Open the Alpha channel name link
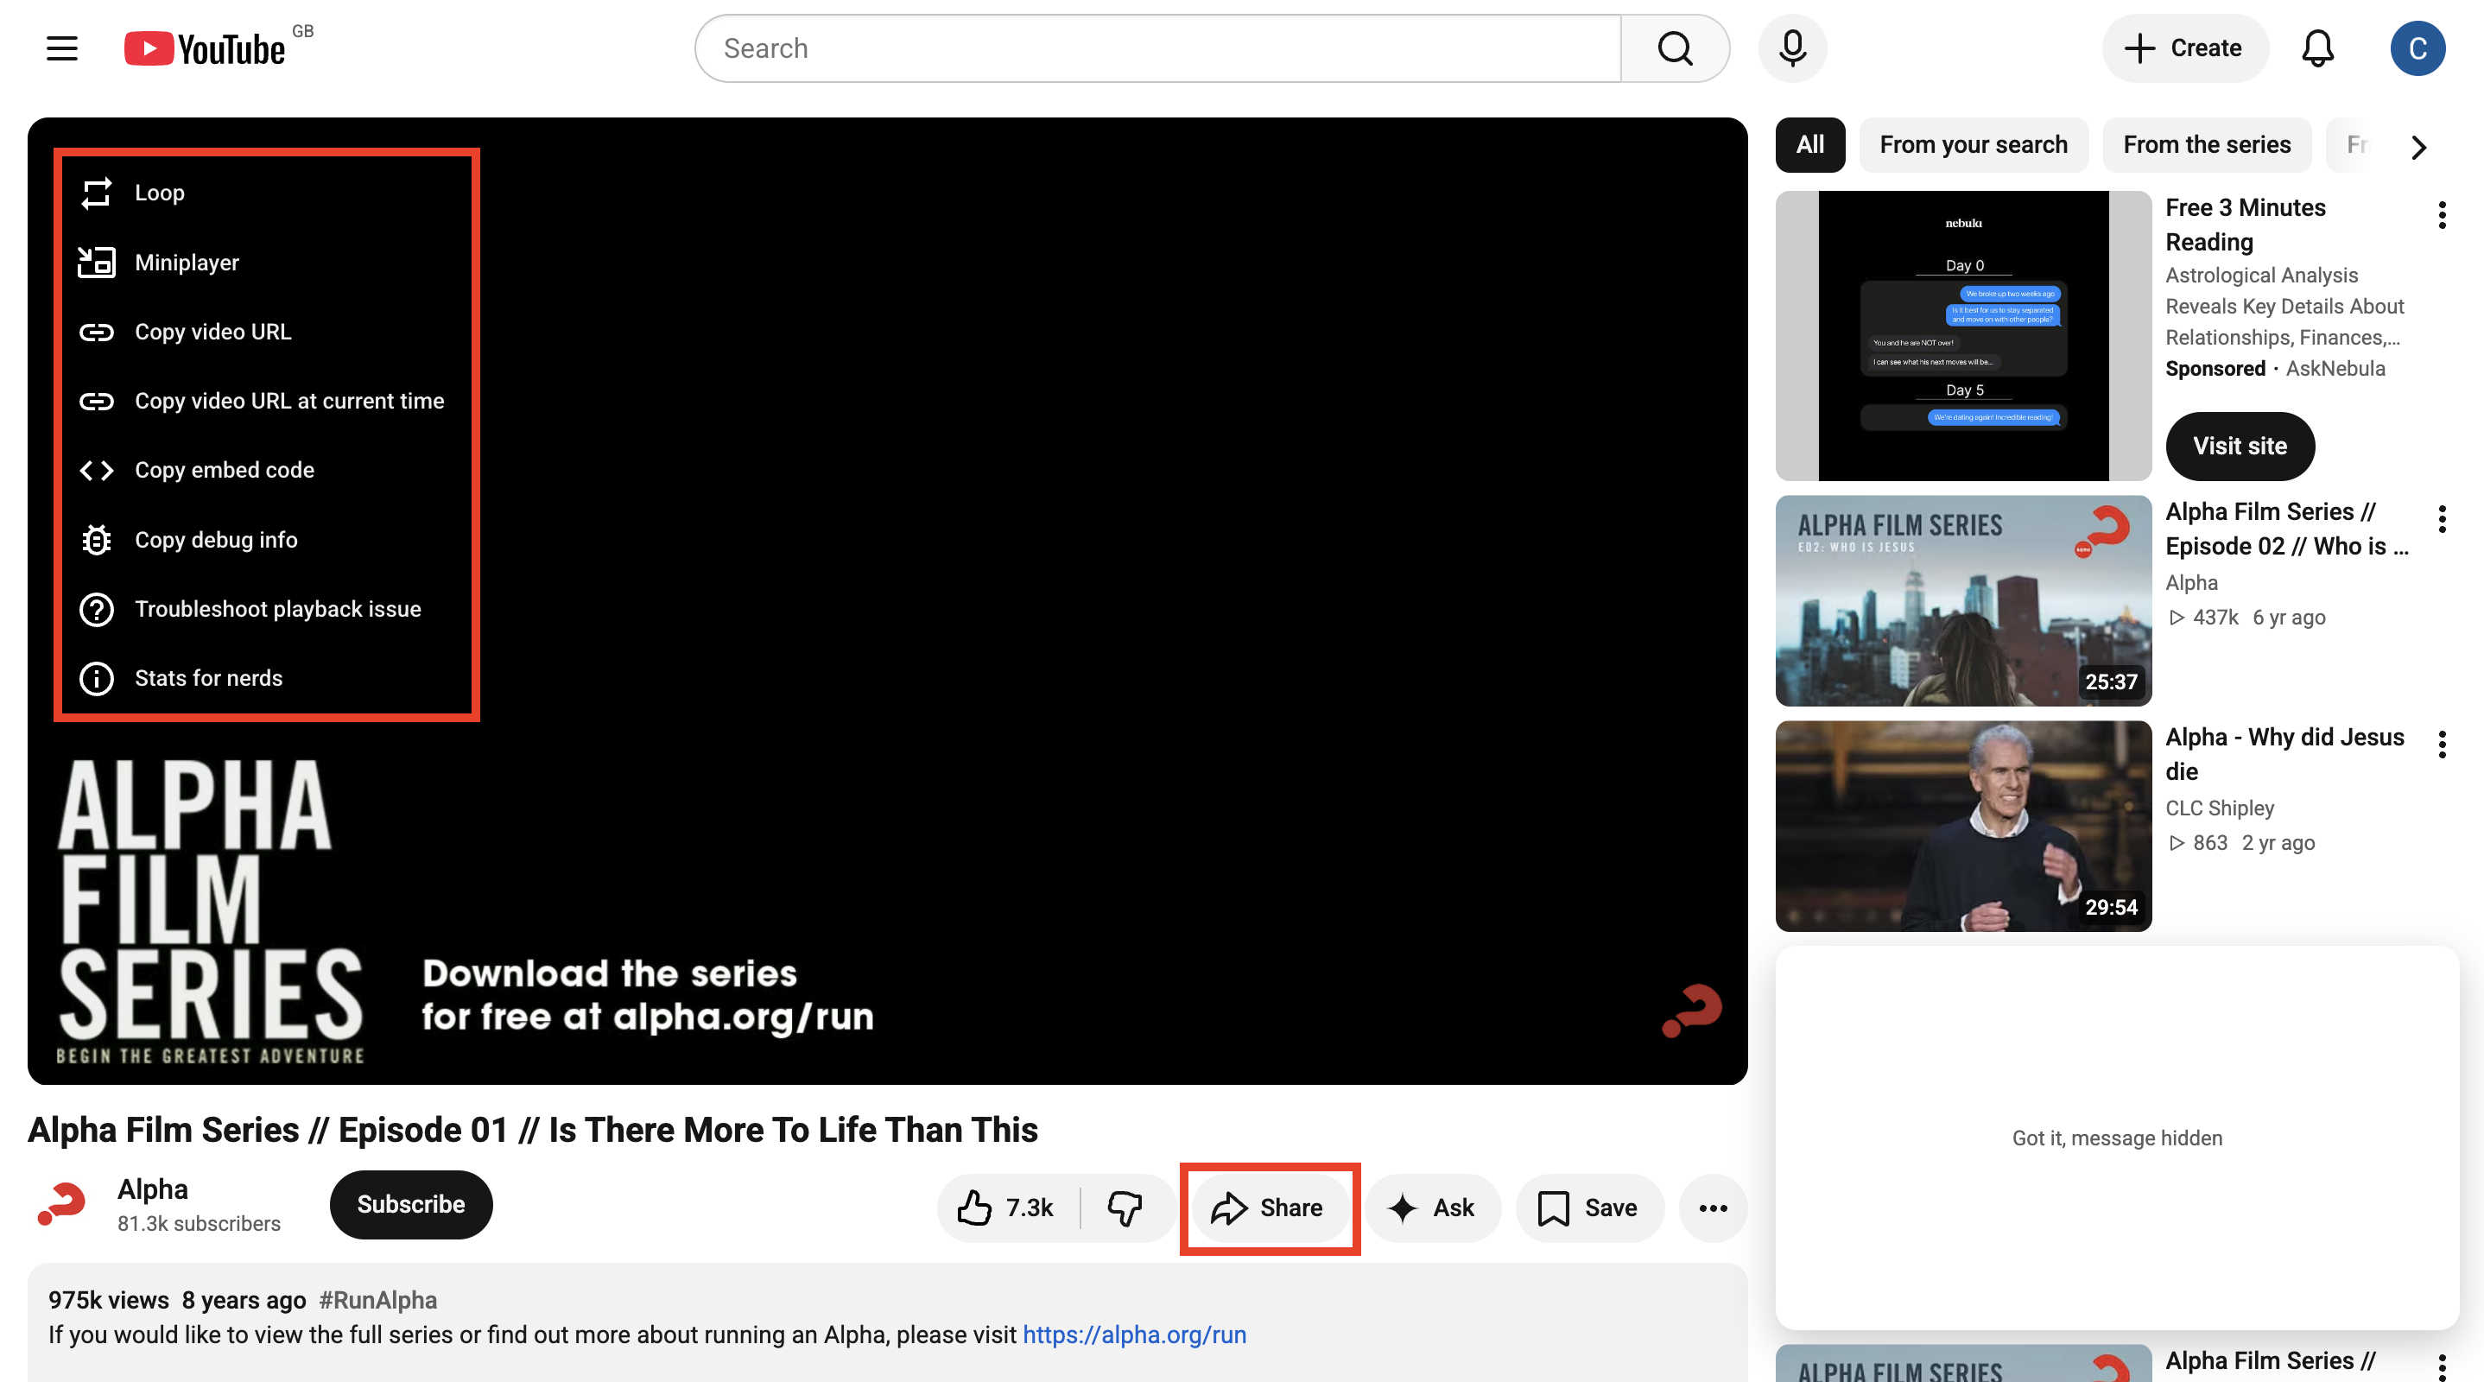This screenshot has width=2484, height=1382. click(x=152, y=1189)
